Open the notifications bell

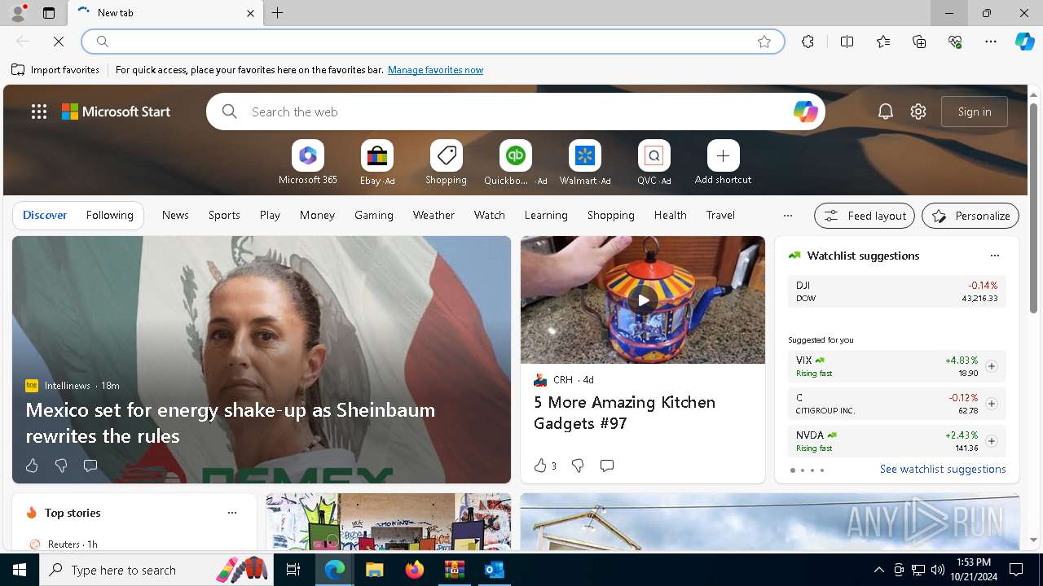(x=886, y=112)
